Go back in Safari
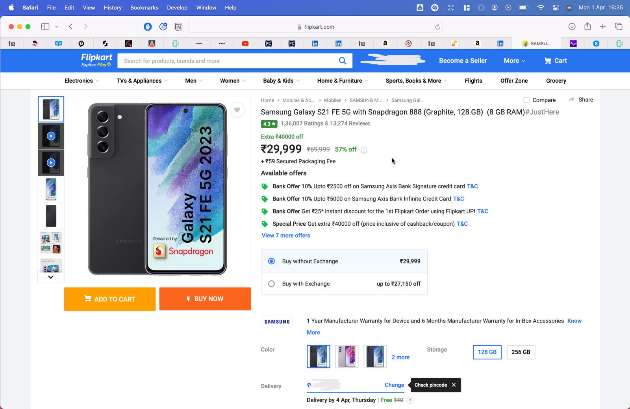This screenshot has height=409, width=630. pyautogui.click(x=71, y=26)
